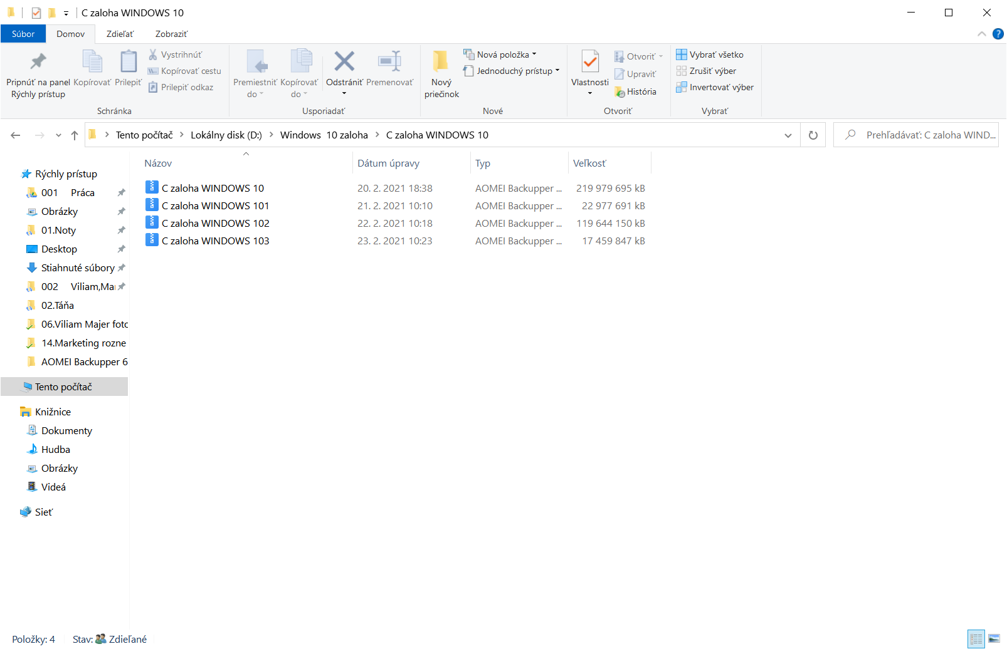Open the Odstrániť dropdown arrow
This screenshot has width=1007, height=649.
click(344, 93)
